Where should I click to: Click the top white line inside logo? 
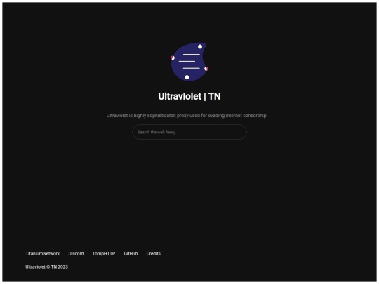click(192, 54)
